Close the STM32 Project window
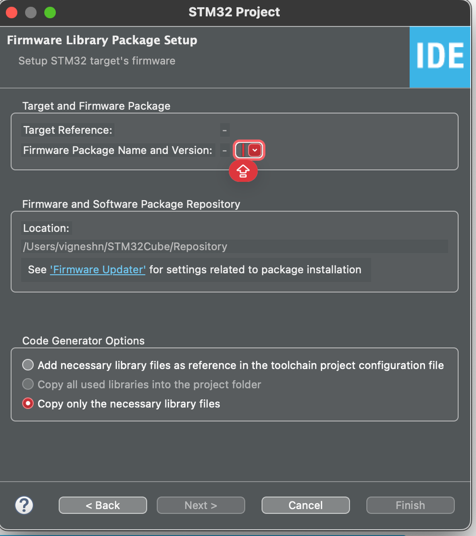 tap(11, 12)
